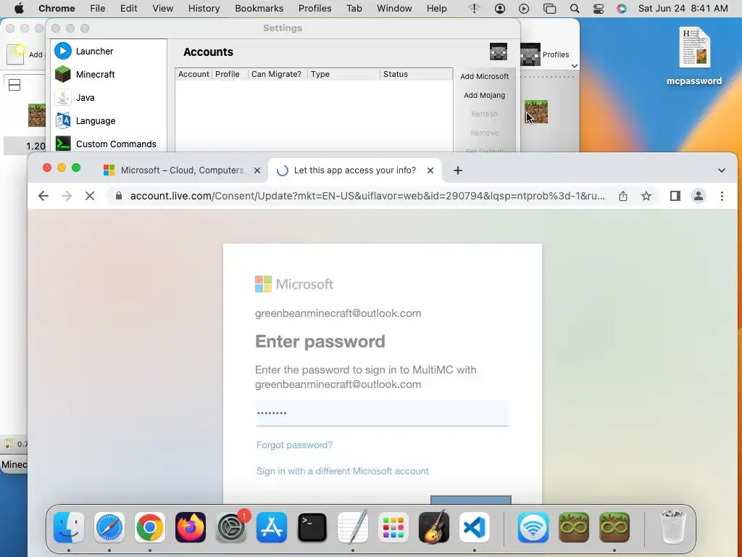
Task: Open App Store from the Dock
Action: tap(272, 527)
